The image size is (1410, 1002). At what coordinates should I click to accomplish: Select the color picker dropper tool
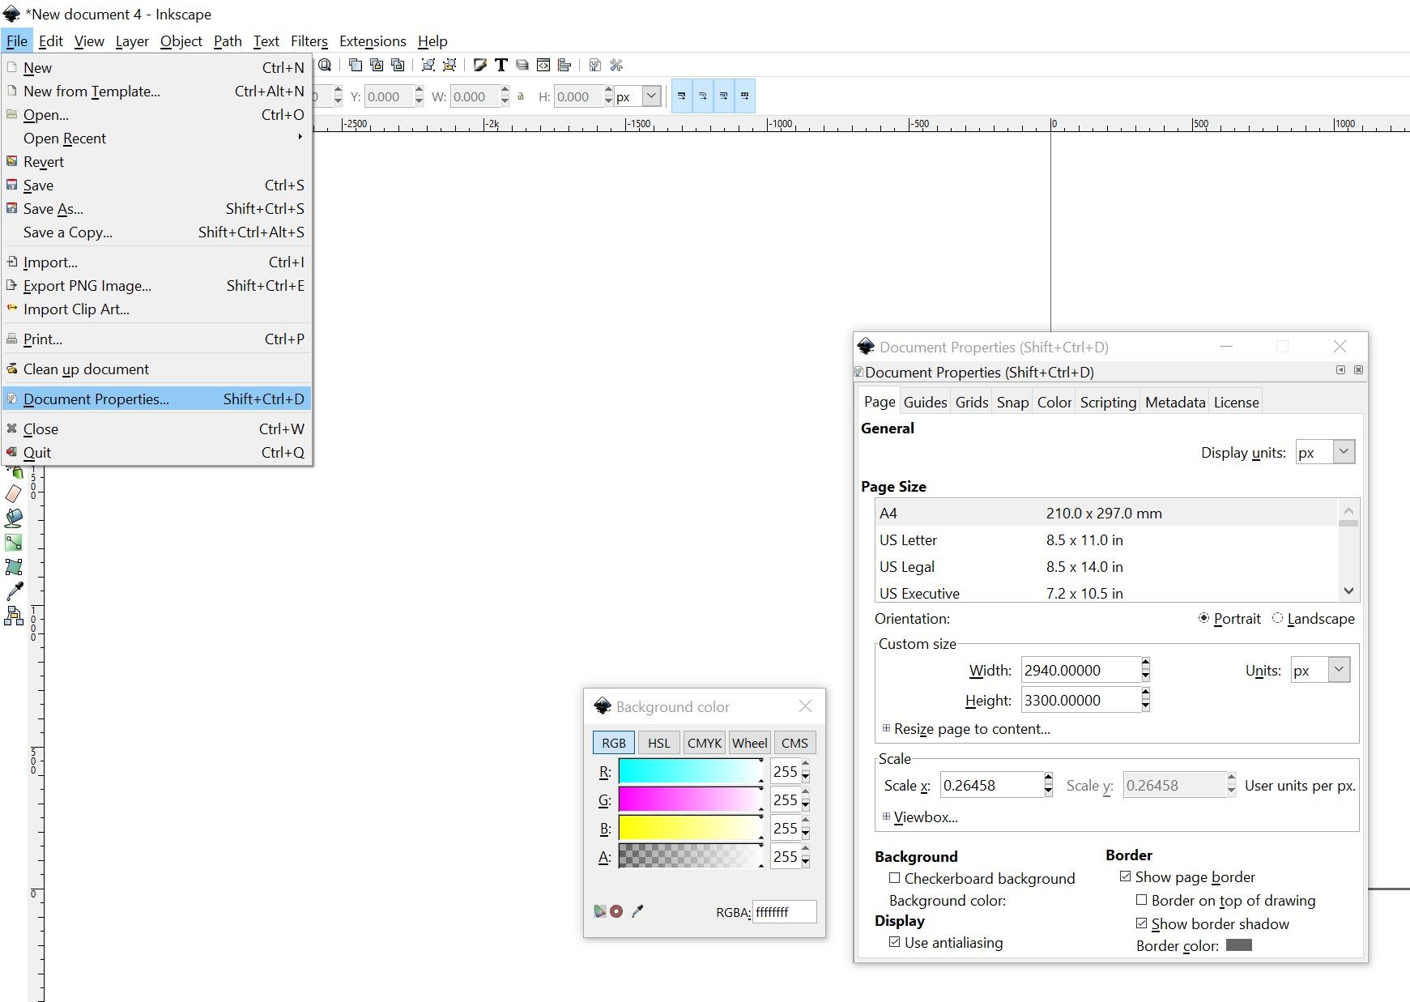coord(14,590)
